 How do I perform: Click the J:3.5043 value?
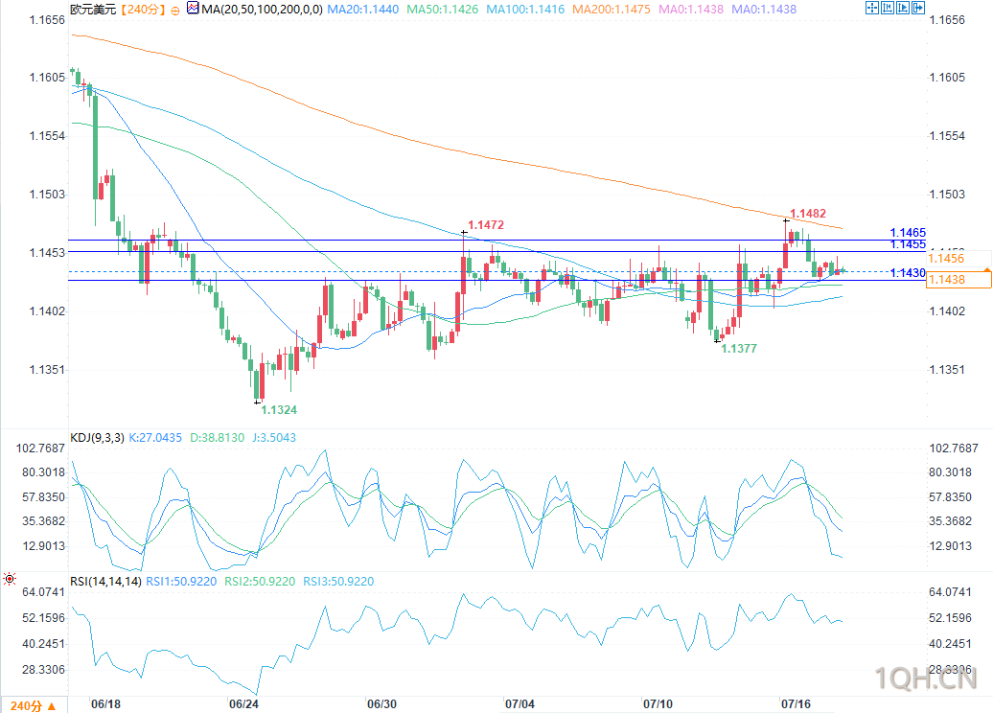point(273,438)
